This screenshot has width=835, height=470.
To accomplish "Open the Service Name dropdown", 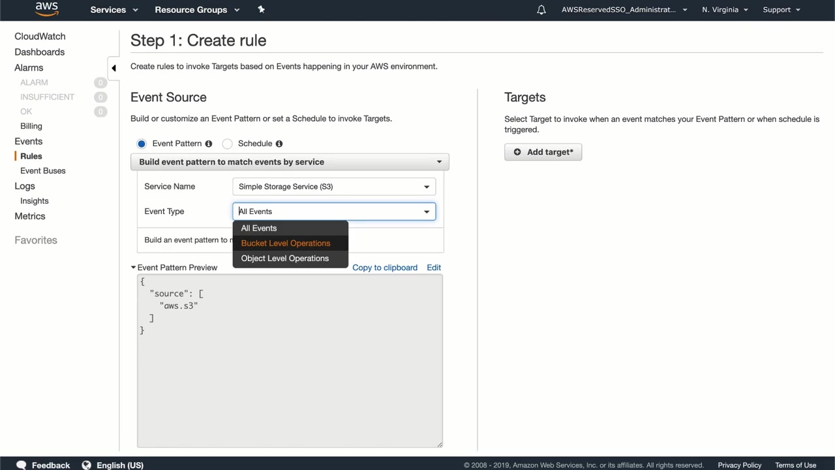I will (x=333, y=187).
